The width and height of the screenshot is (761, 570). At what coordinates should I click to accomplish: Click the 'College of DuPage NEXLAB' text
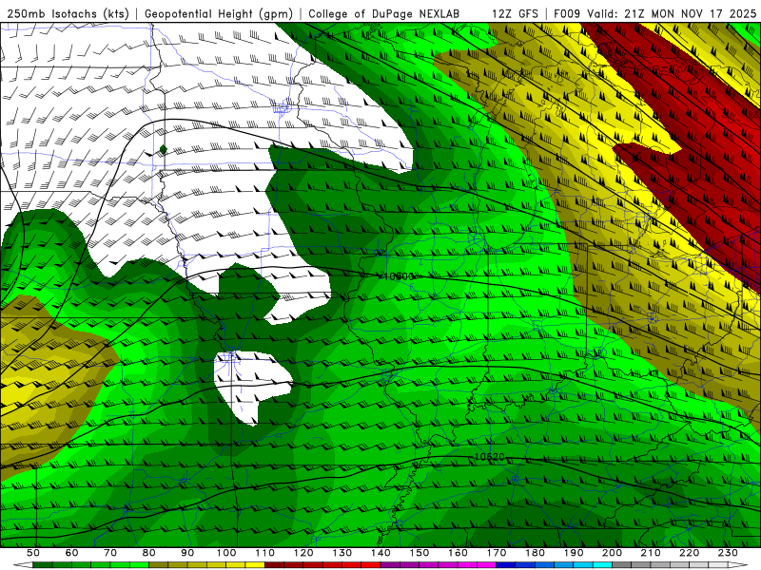(384, 13)
